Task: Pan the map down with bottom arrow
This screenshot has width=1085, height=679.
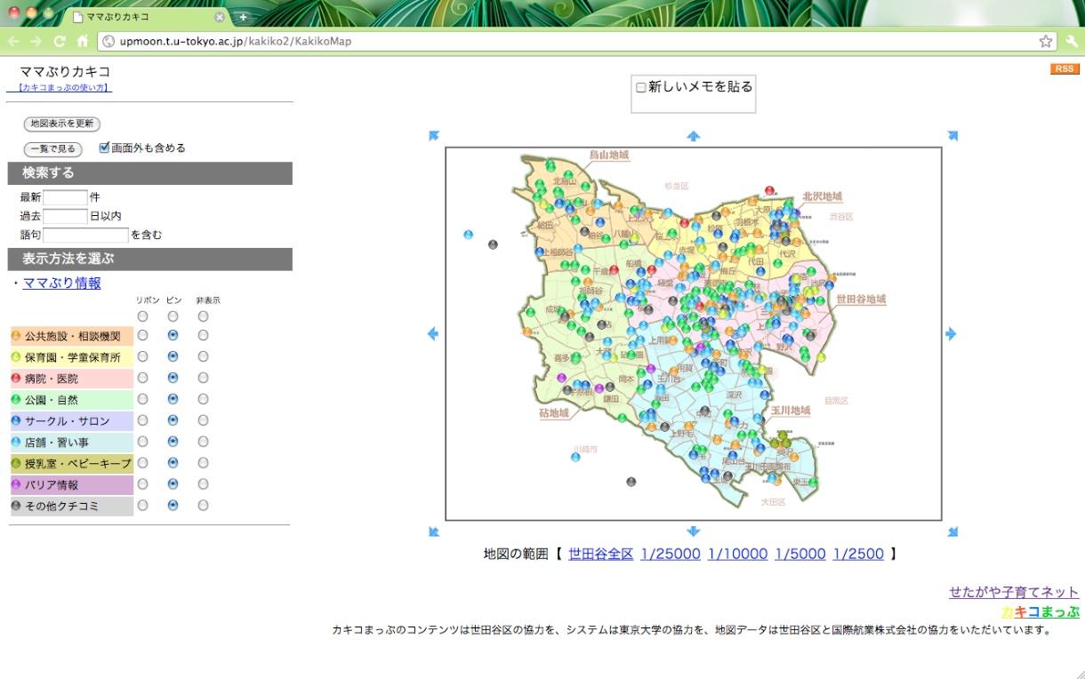Action: pos(694,531)
